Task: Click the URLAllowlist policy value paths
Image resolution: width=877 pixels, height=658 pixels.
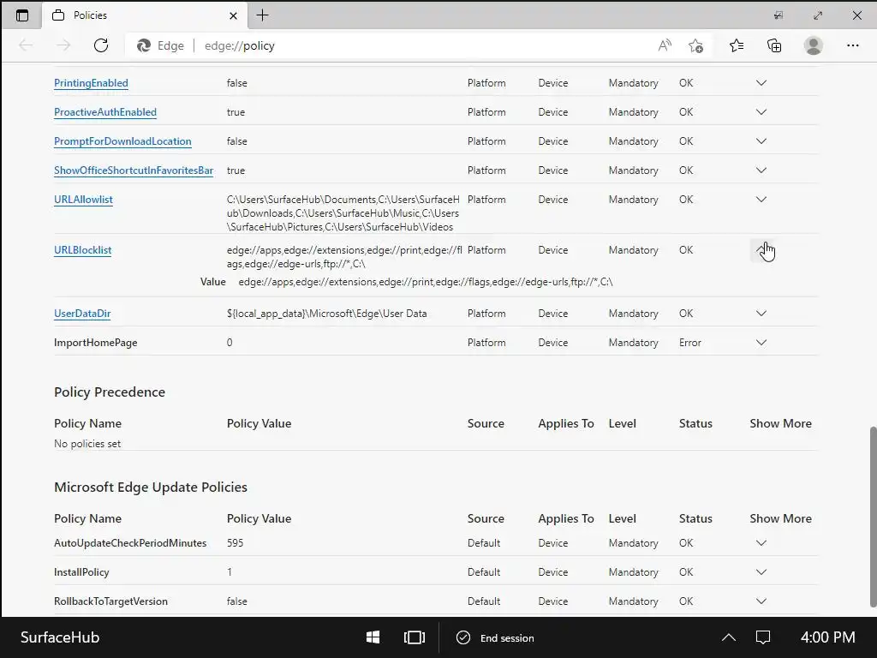Action: [x=343, y=213]
